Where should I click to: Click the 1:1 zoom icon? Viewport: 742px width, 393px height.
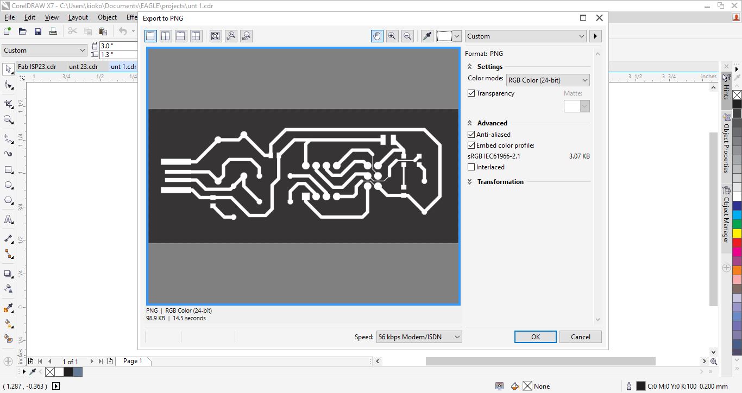(x=231, y=36)
